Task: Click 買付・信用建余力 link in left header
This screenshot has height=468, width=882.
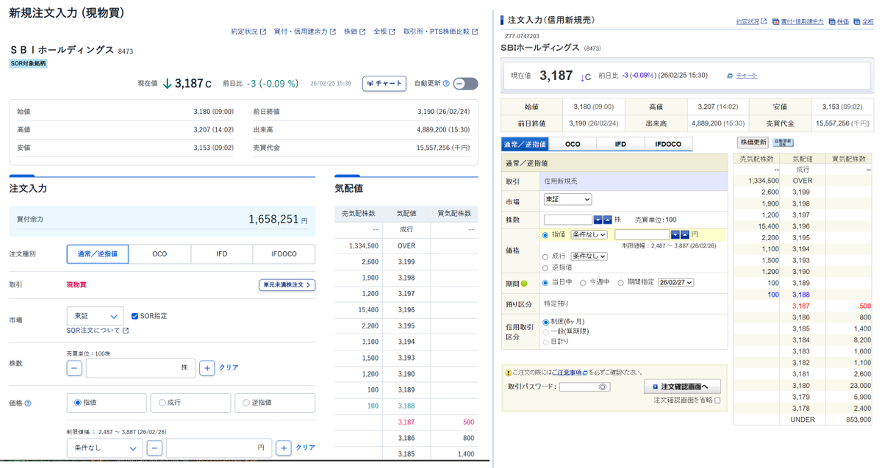Action: (301, 32)
